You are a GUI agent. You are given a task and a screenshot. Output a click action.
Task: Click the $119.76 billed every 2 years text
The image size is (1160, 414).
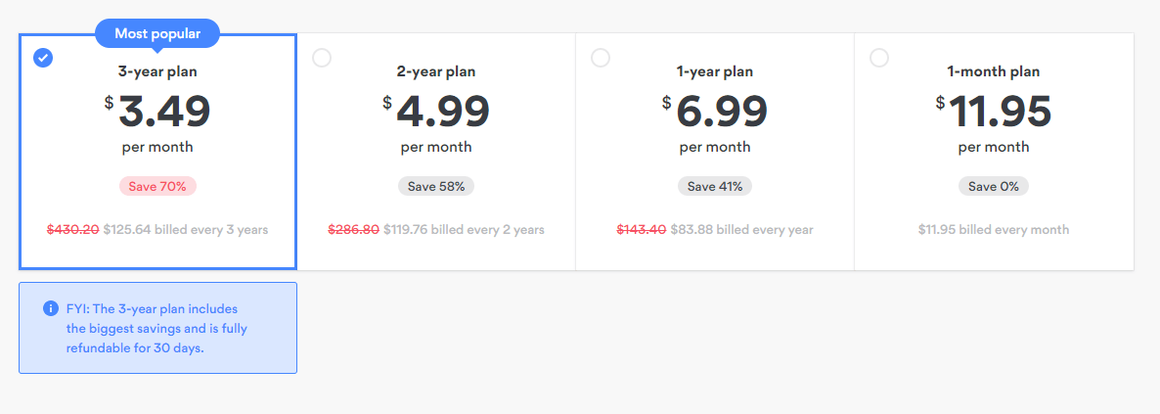pos(464,230)
